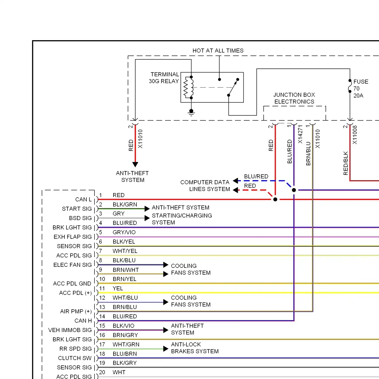The width and height of the screenshot is (379, 379).
Task: Click arrow head on the BLK/VIO wire
Action: (x=166, y=330)
